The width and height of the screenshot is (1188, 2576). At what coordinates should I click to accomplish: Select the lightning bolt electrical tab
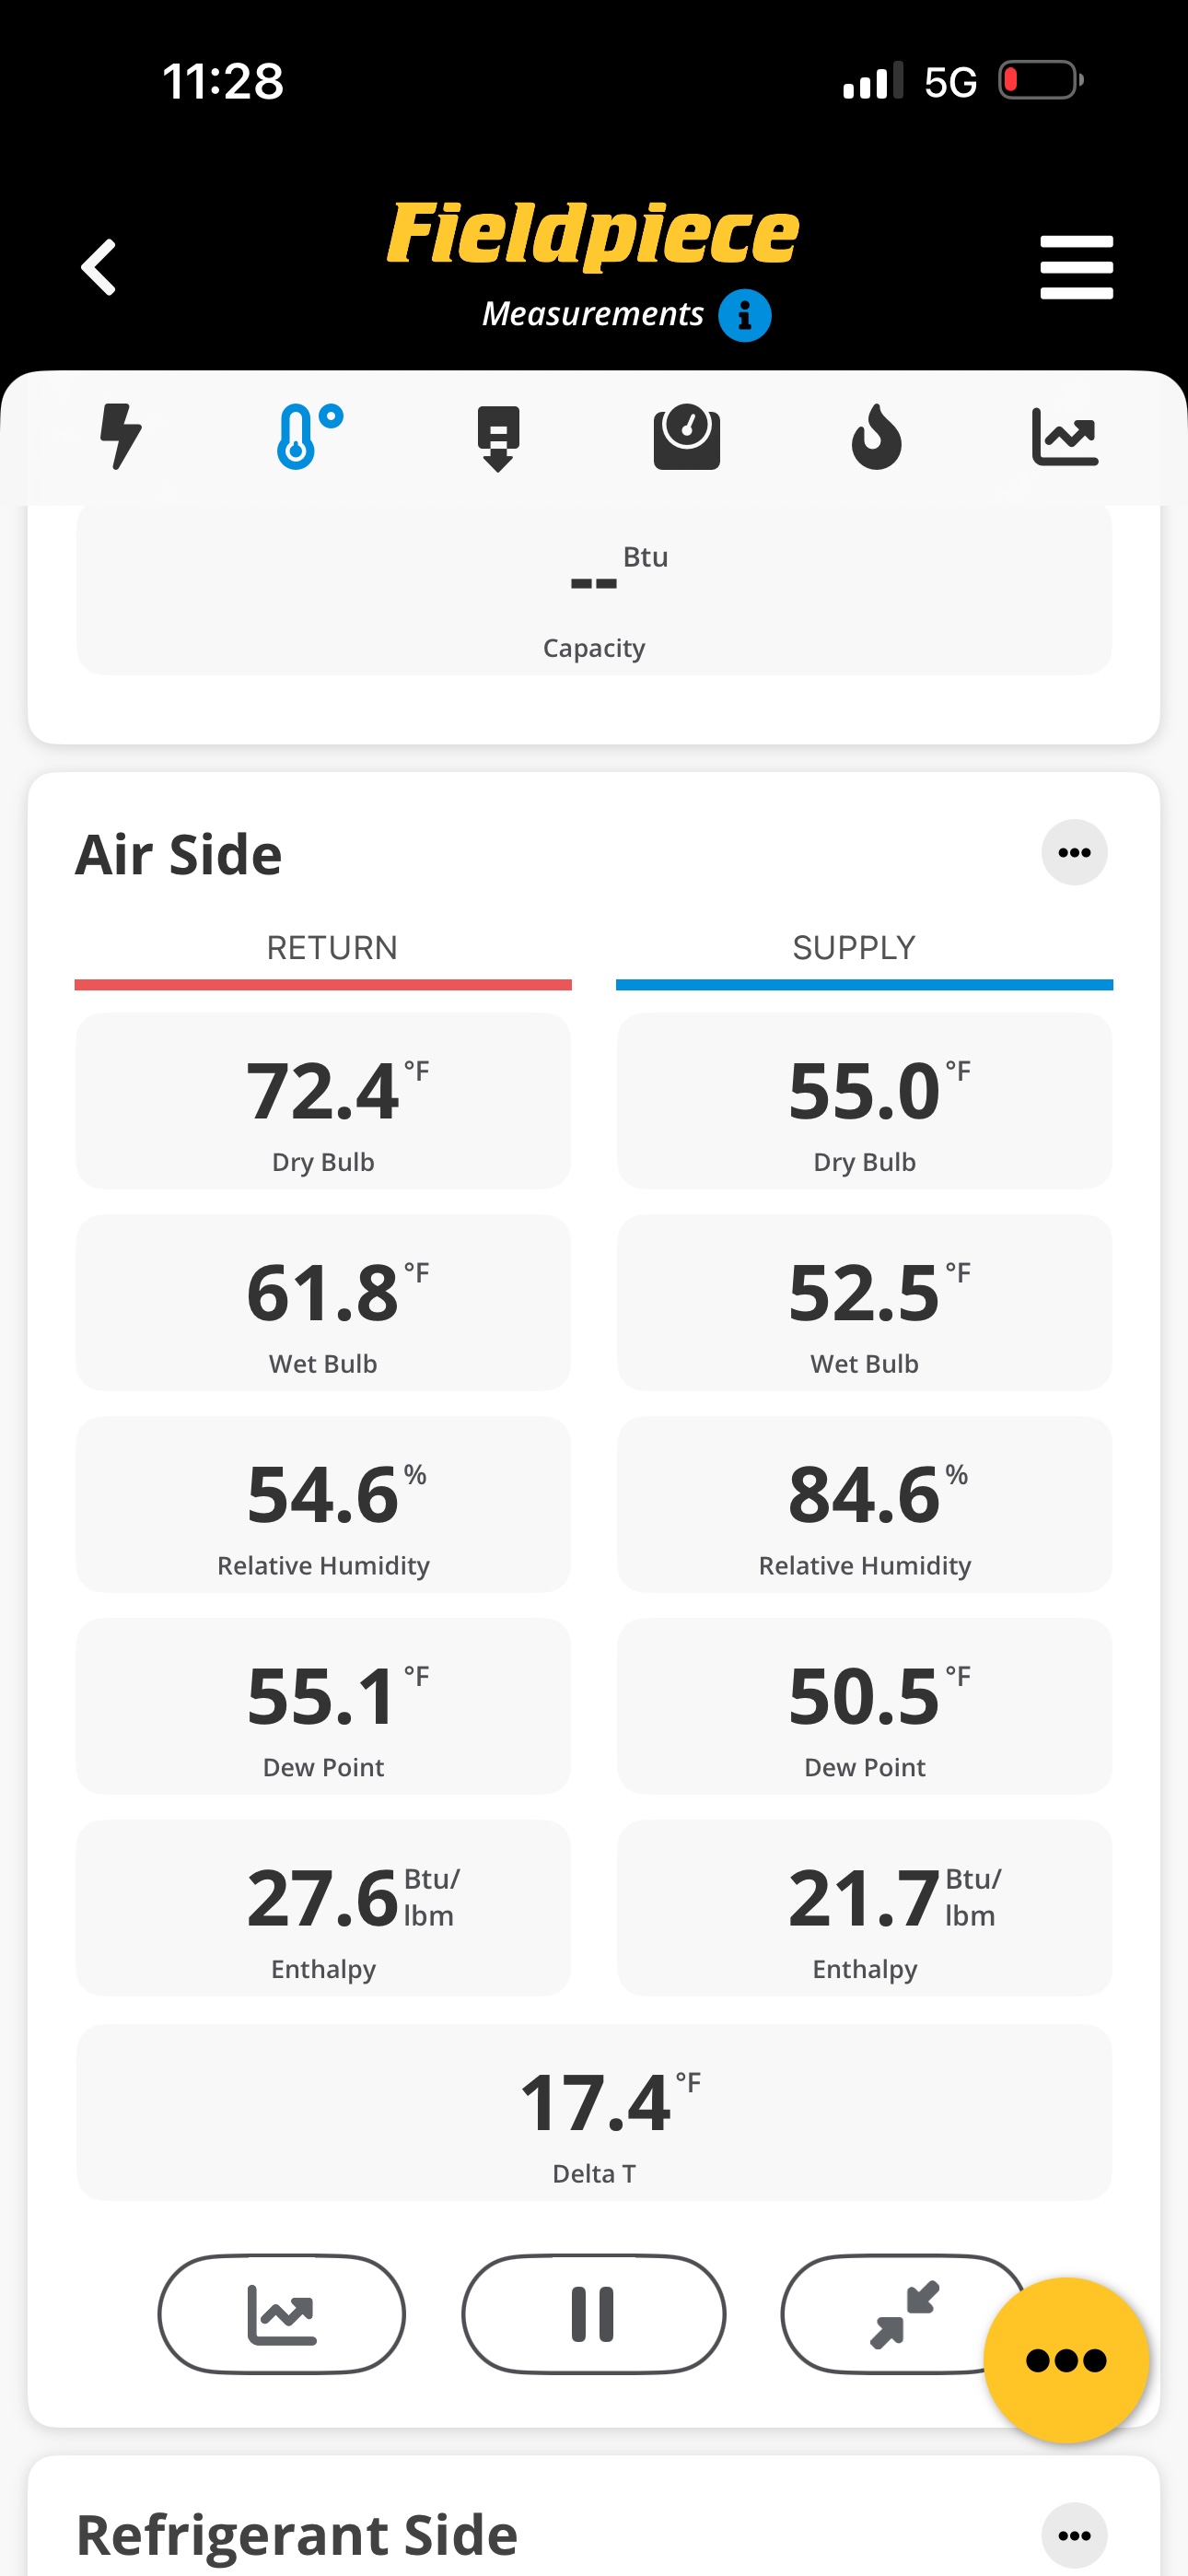click(121, 436)
